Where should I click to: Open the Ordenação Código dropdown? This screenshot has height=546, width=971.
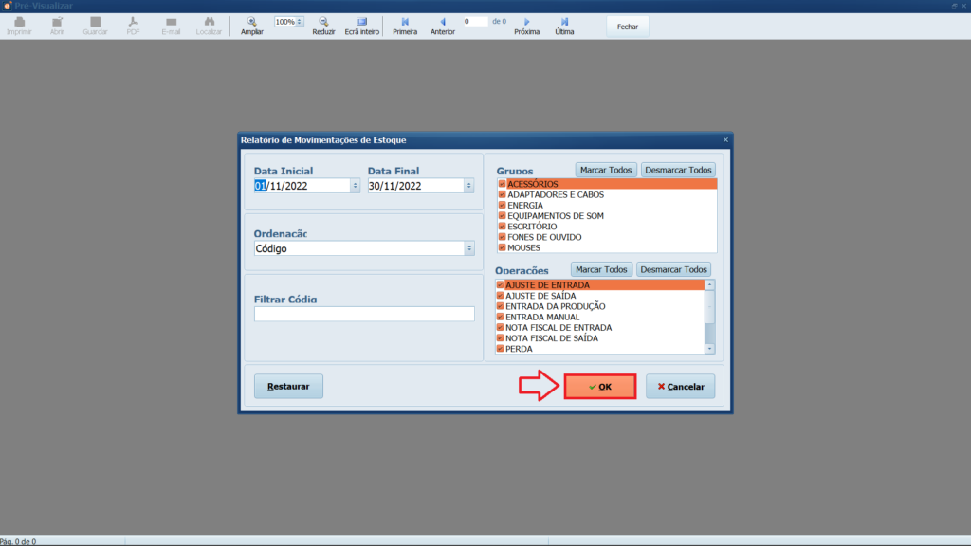point(468,248)
